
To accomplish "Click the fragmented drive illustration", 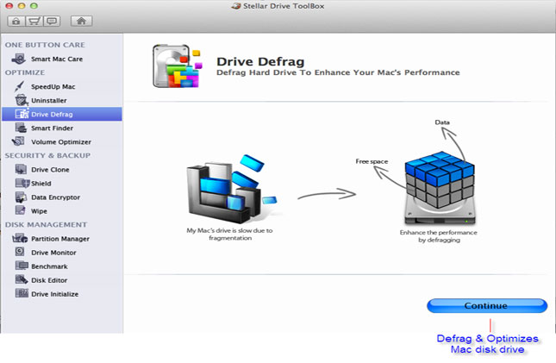I will (232, 189).
